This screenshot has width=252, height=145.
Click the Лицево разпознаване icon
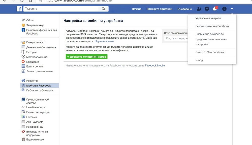23,71
